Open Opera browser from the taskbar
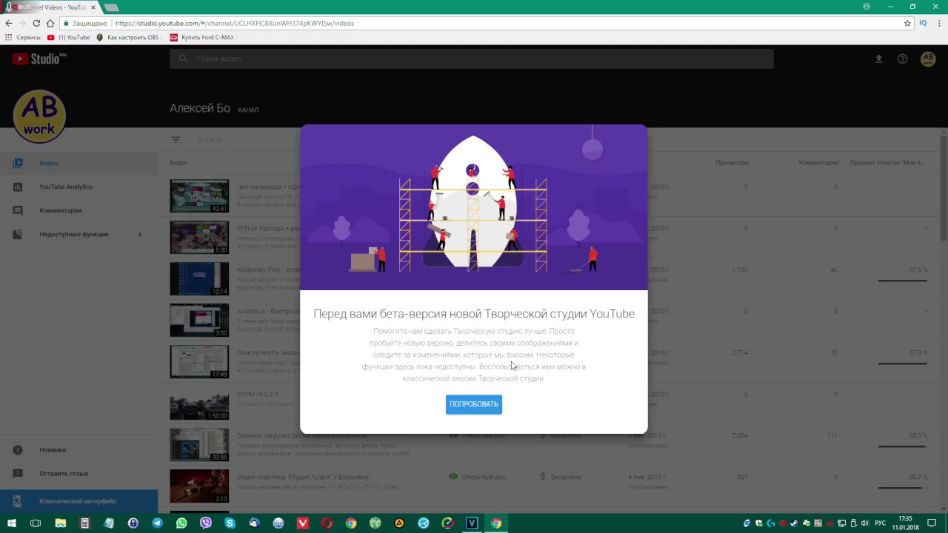 point(327,523)
